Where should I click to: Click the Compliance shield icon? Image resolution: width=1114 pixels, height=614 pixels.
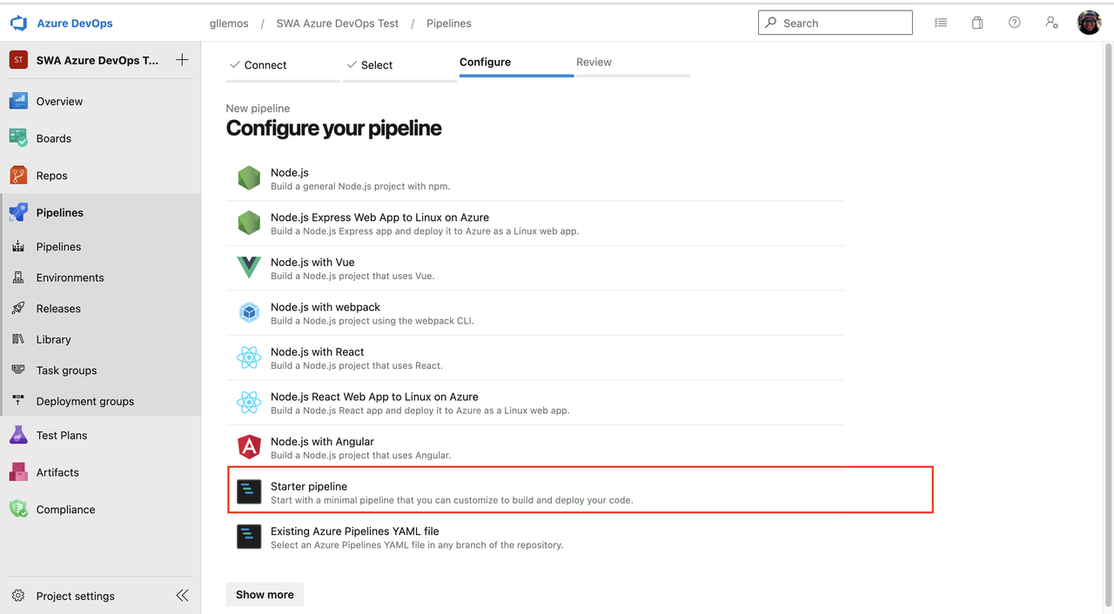[x=18, y=510]
